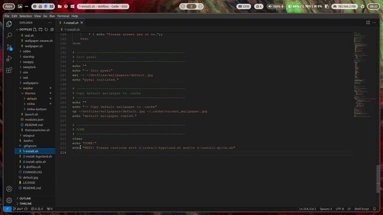The height and width of the screenshot is (215, 383).
Task: Open 3-dotfiles.sh in Explorer
Action: [x=32, y=167]
